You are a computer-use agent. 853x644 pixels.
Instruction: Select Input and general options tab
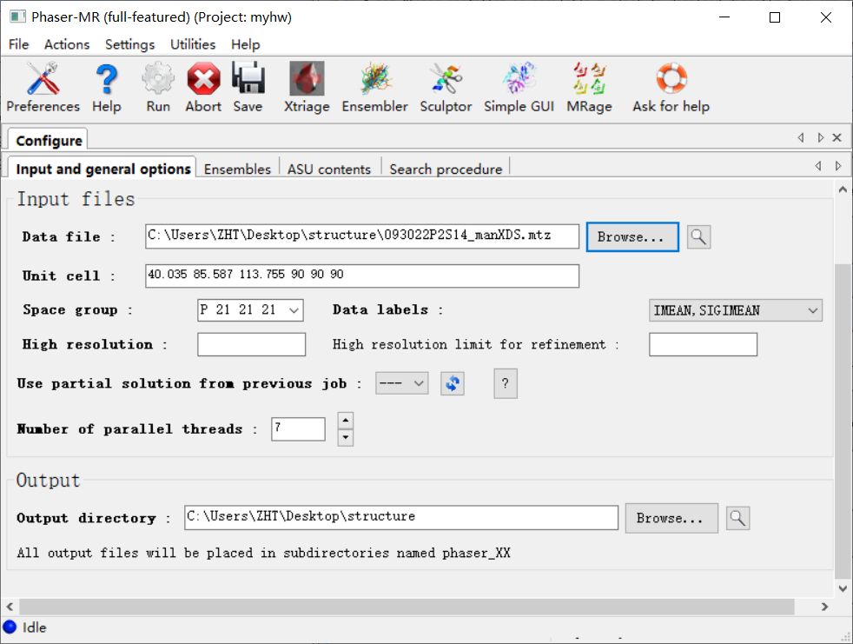tap(102, 169)
